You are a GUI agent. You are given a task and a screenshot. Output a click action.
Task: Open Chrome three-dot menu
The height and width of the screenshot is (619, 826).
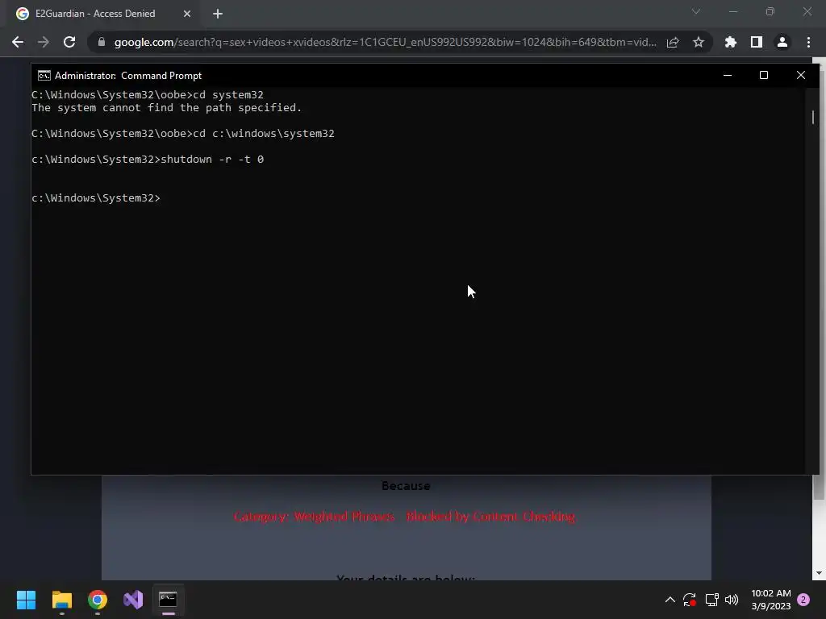click(808, 42)
